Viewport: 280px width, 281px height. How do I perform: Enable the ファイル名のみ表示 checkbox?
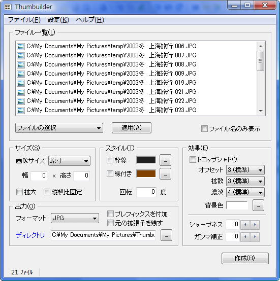[204, 128]
